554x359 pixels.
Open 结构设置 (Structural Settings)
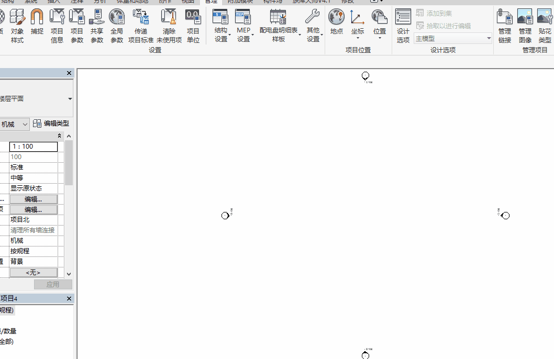click(220, 25)
